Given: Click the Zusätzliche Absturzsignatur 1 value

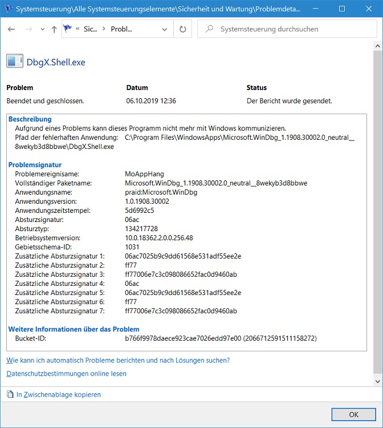Looking at the screenshot, I should [183, 256].
